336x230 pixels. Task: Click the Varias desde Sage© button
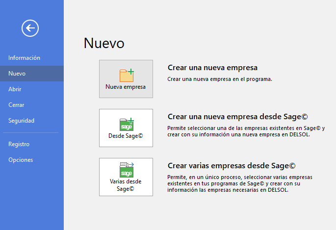tap(126, 177)
